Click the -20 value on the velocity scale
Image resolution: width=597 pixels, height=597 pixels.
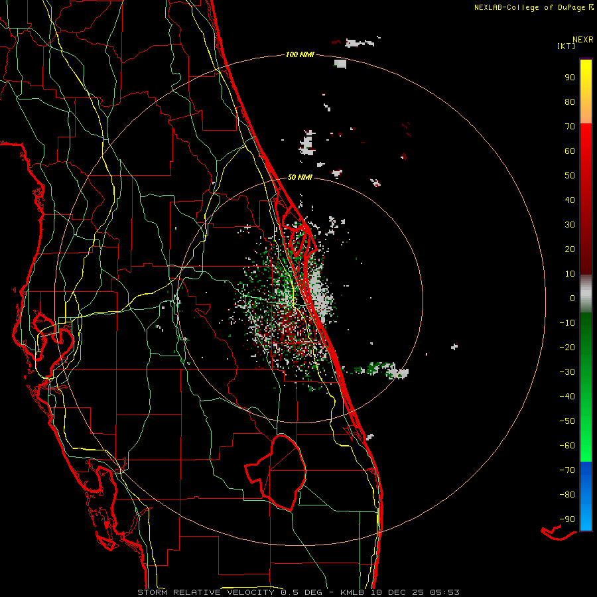click(567, 348)
